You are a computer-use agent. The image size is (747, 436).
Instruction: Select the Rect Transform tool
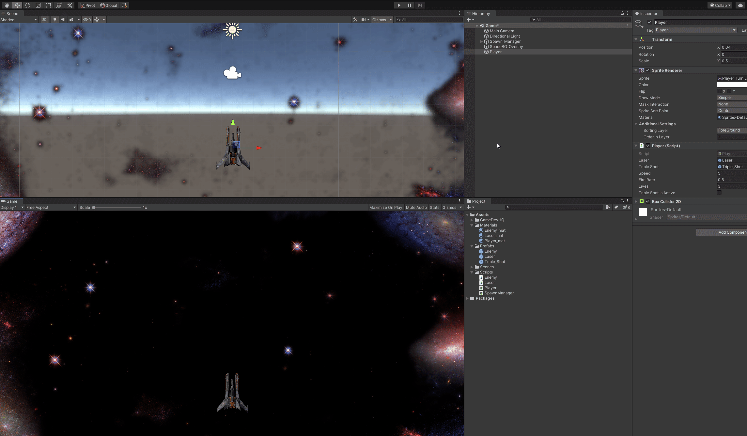click(49, 5)
